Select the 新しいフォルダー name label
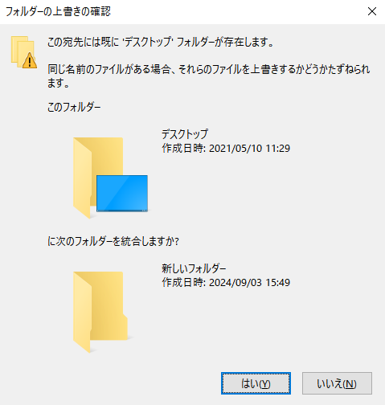 pos(194,268)
